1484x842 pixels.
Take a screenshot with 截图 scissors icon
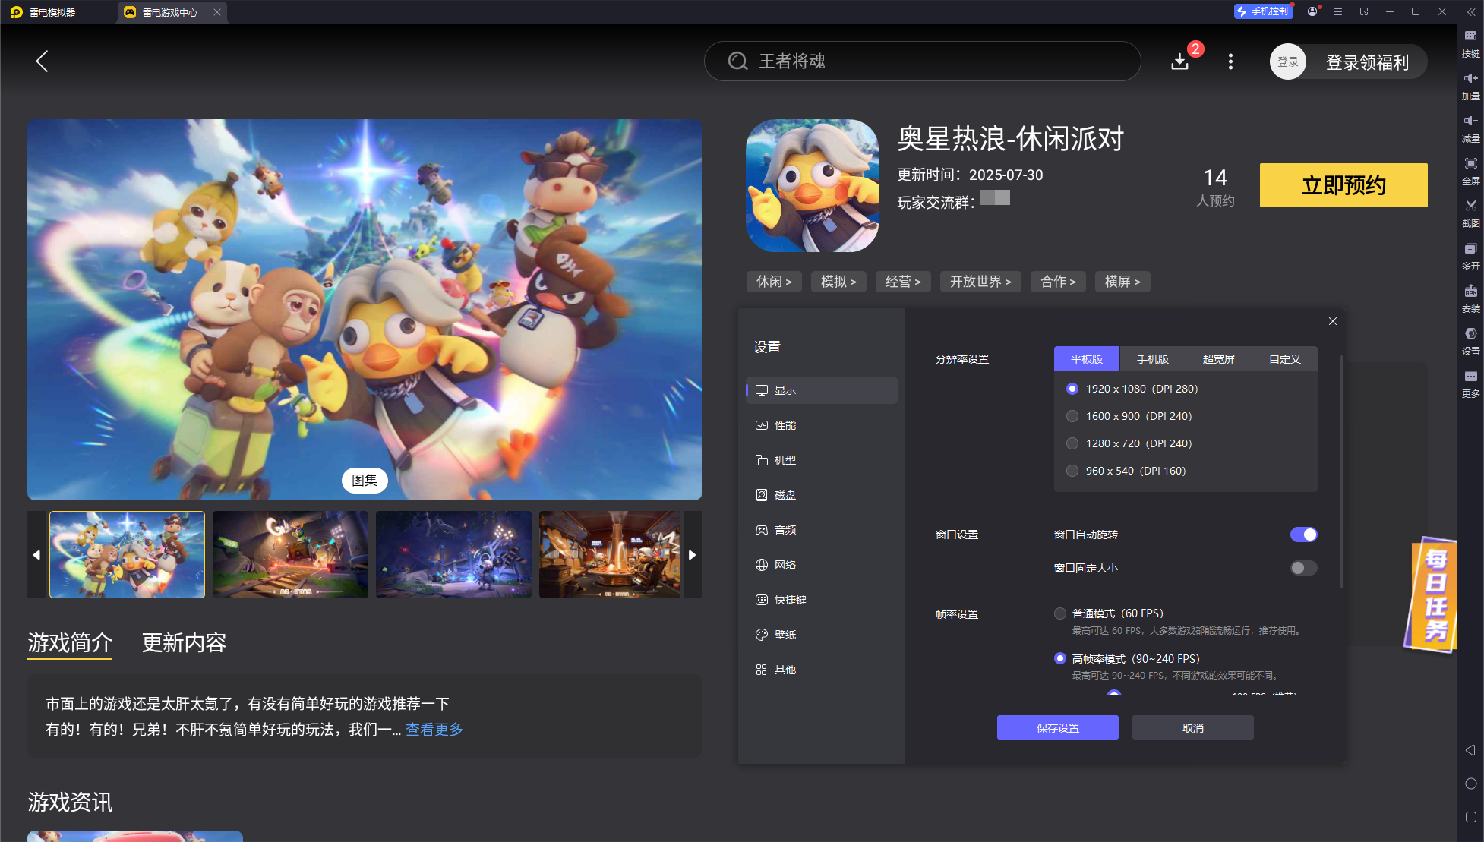coord(1470,213)
